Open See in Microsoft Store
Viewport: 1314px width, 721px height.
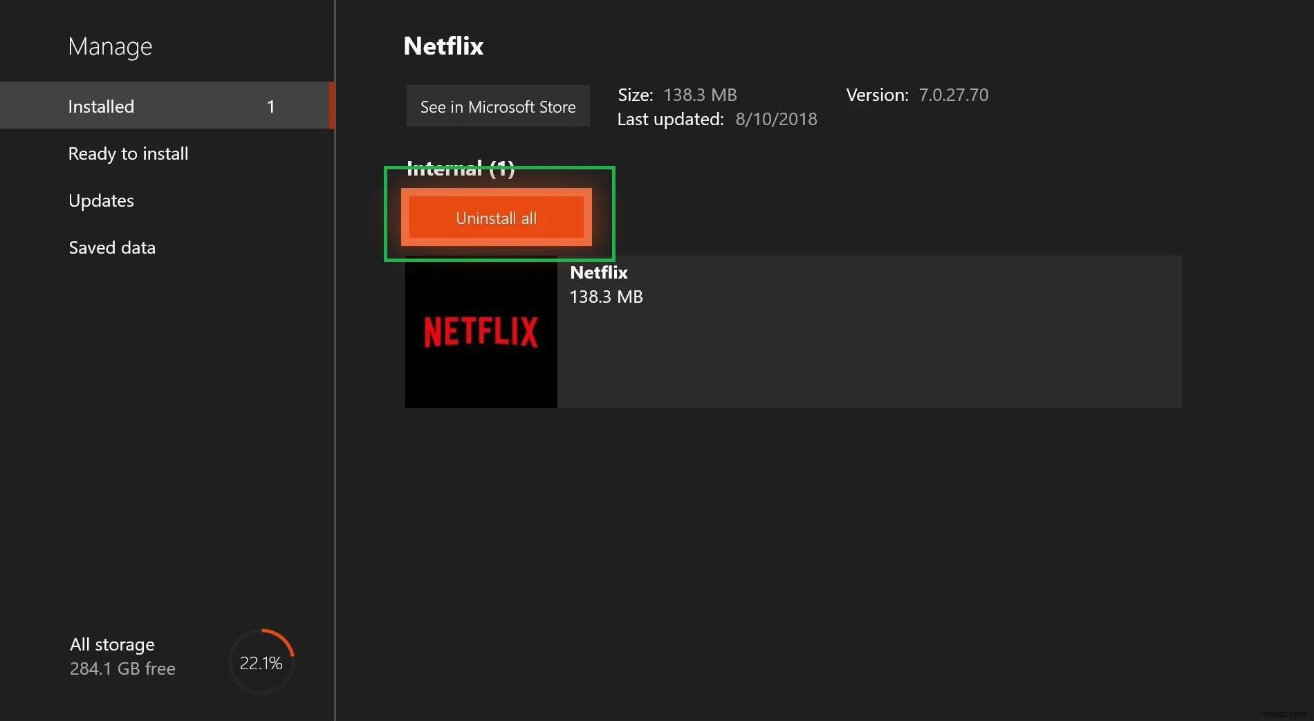(x=497, y=106)
